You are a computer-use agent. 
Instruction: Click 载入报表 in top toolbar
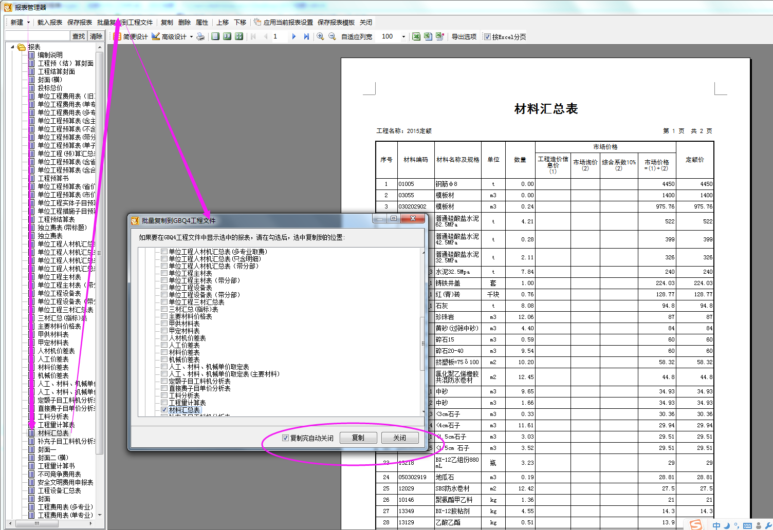click(50, 23)
